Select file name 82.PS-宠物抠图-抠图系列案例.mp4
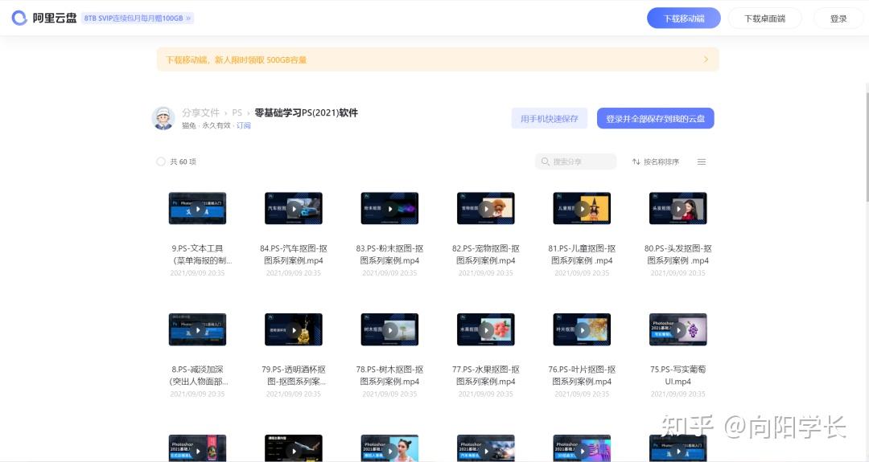Image resolution: width=869 pixels, height=462 pixels. point(486,255)
